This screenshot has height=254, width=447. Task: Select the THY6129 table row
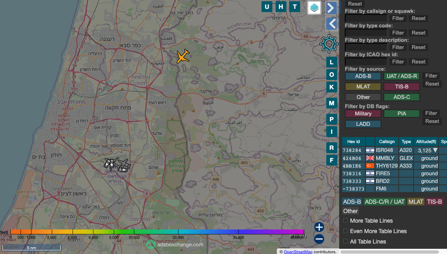click(x=394, y=166)
